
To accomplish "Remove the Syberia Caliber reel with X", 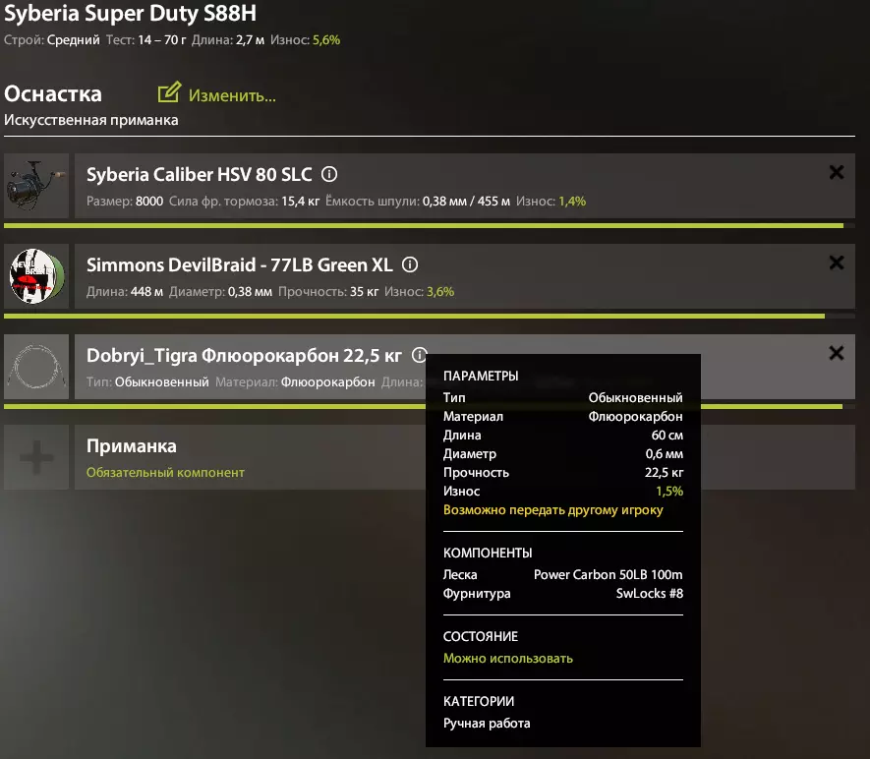I will click(x=837, y=172).
